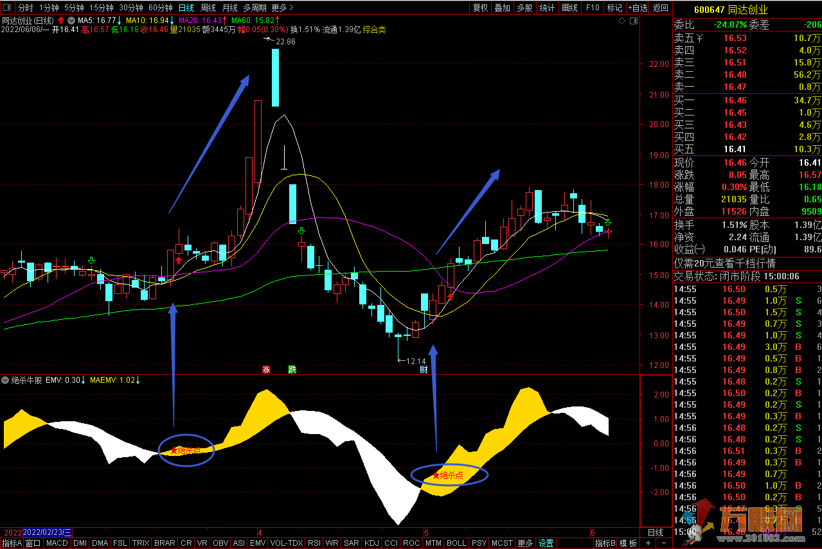Image resolution: width=822 pixels, height=549 pixels.
Task: Expand the 更多 periods dropdown at top
Action: [x=282, y=8]
